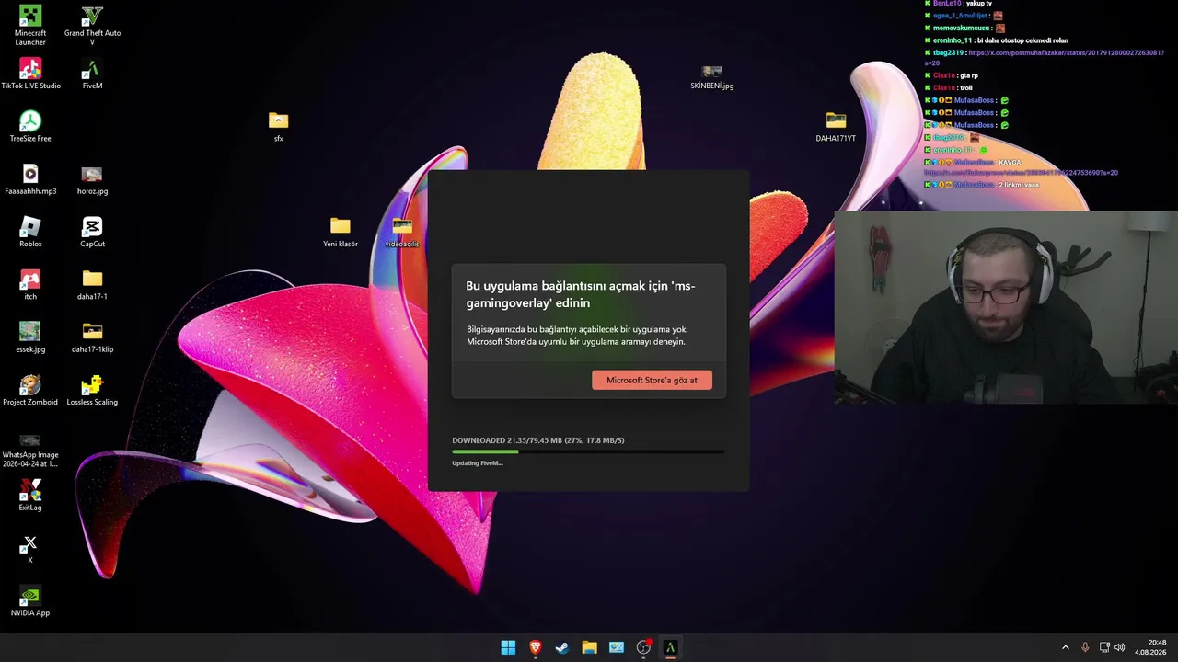Open the CapCut desktop shortcut
This screenshot has height=662, width=1178.
pyautogui.click(x=92, y=232)
